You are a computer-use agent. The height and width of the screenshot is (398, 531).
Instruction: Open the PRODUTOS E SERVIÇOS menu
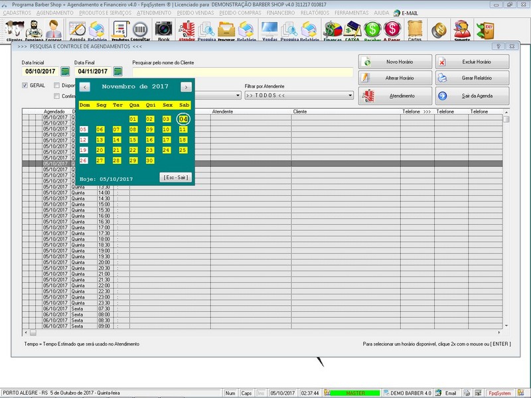[x=106, y=13]
